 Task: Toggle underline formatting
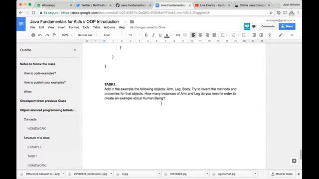[160, 35]
